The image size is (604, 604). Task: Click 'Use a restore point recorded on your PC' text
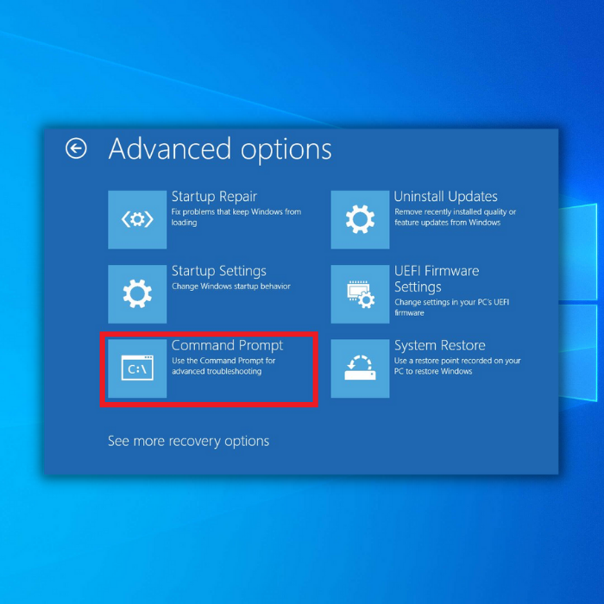pos(457,366)
